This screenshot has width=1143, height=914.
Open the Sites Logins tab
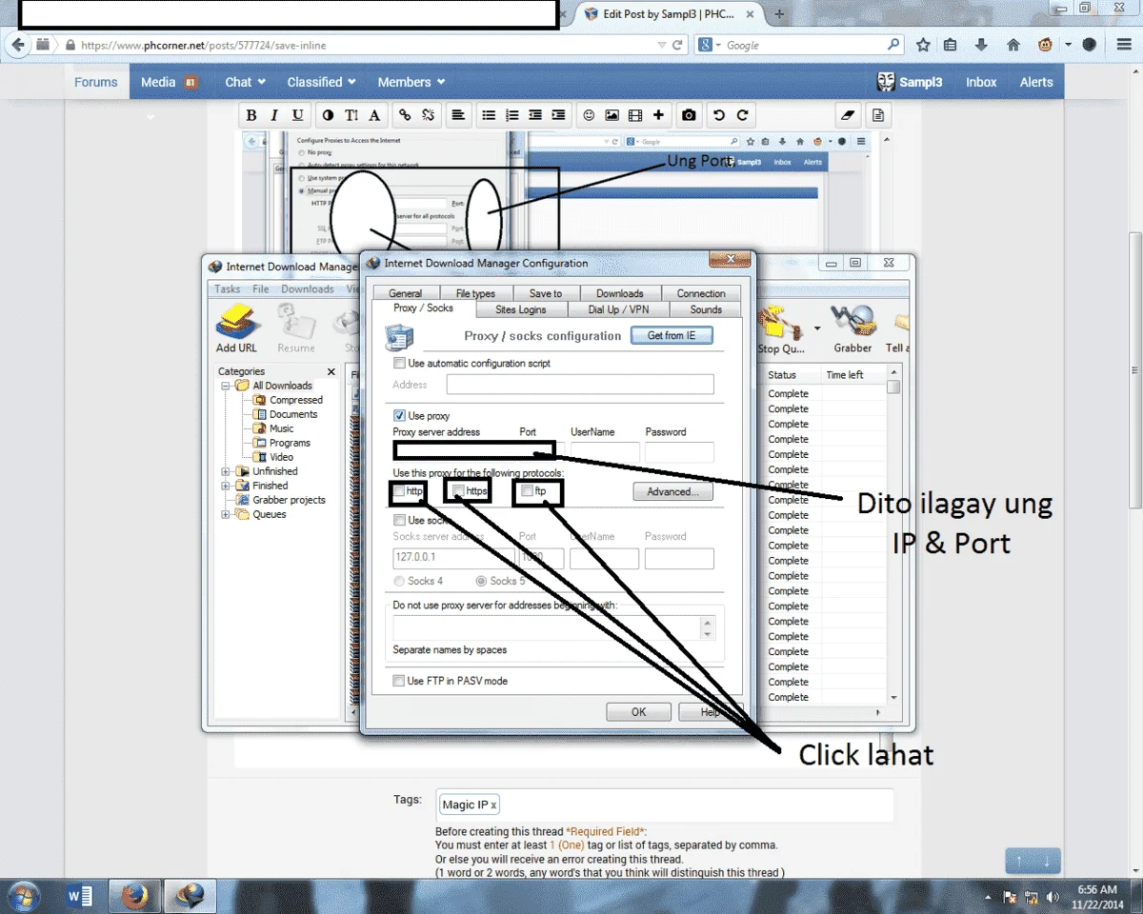point(521,309)
